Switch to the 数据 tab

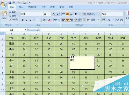(x=52, y=7)
